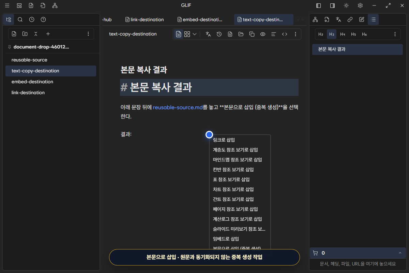
Task: Switch to the embed-destinati... tab
Action: pos(200,19)
